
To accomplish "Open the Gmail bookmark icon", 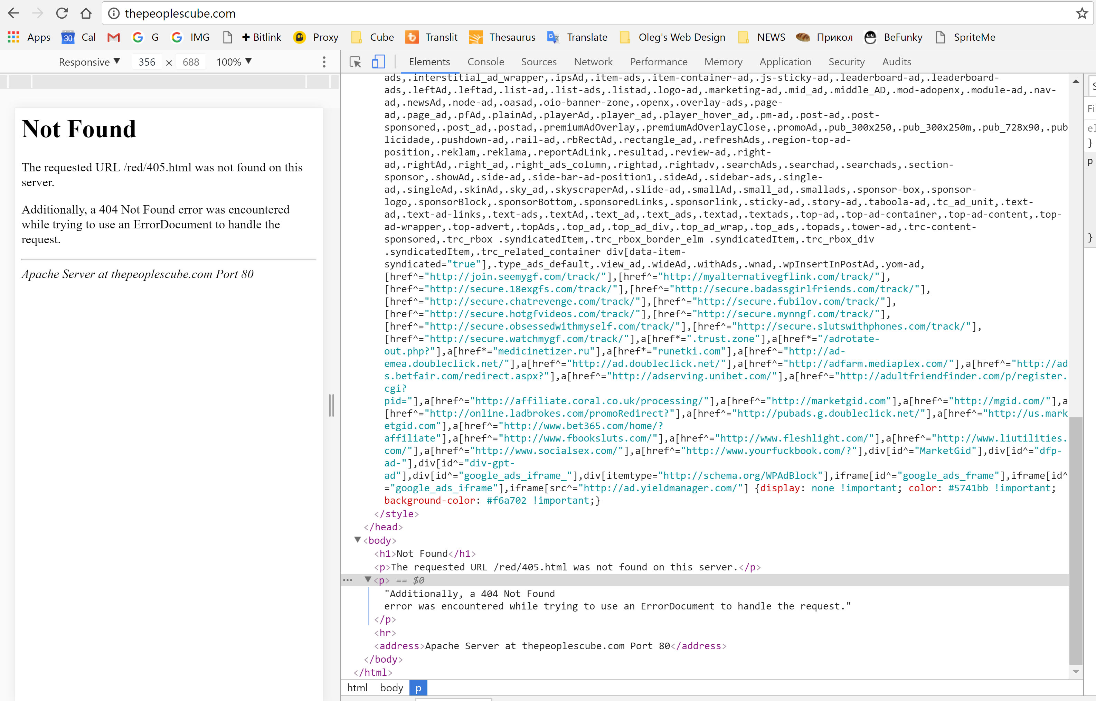I will (113, 37).
